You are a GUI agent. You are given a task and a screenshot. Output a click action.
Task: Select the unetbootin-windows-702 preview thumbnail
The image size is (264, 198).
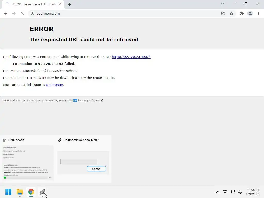83,163
